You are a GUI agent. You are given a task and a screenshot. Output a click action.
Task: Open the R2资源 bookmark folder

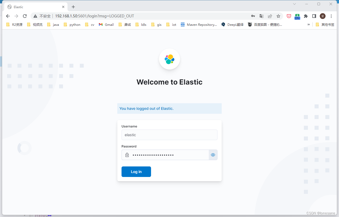click(14, 24)
